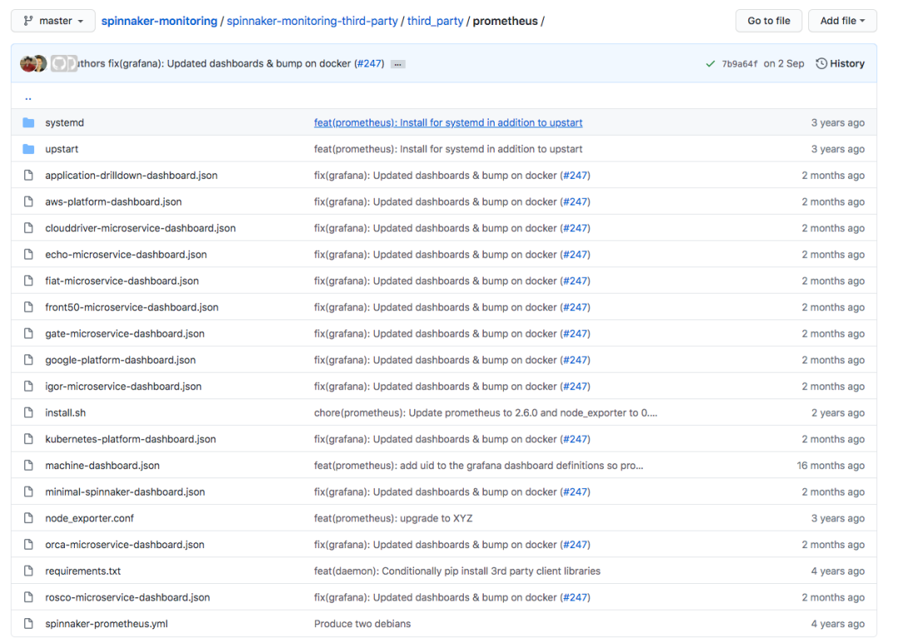Viewport: 898px width, 643px height.
Task: Open node_exporter.conf file
Action: pyautogui.click(x=89, y=518)
